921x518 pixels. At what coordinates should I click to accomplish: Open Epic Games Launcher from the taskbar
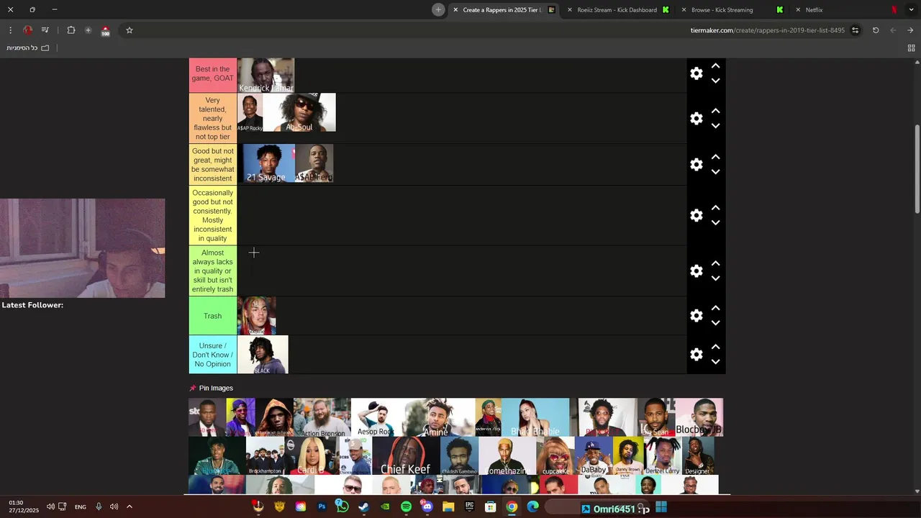coord(469,507)
